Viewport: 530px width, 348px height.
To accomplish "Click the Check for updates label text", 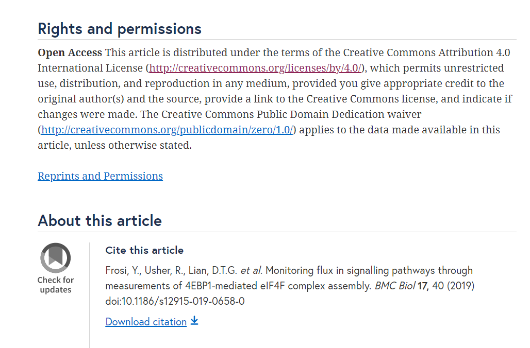I will tap(56, 285).
